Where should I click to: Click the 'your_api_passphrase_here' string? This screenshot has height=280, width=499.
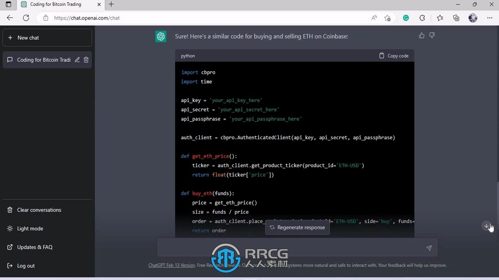tap(265, 119)
